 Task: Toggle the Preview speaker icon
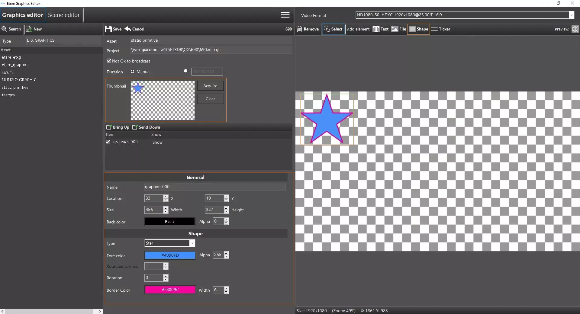575,29
